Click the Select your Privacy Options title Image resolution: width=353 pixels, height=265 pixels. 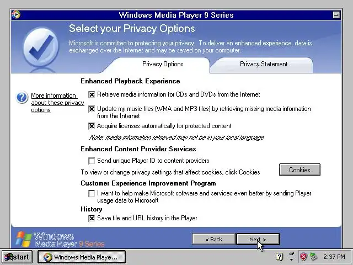point(132,29)
